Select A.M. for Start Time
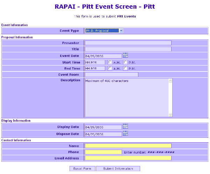 pos(110,62)
